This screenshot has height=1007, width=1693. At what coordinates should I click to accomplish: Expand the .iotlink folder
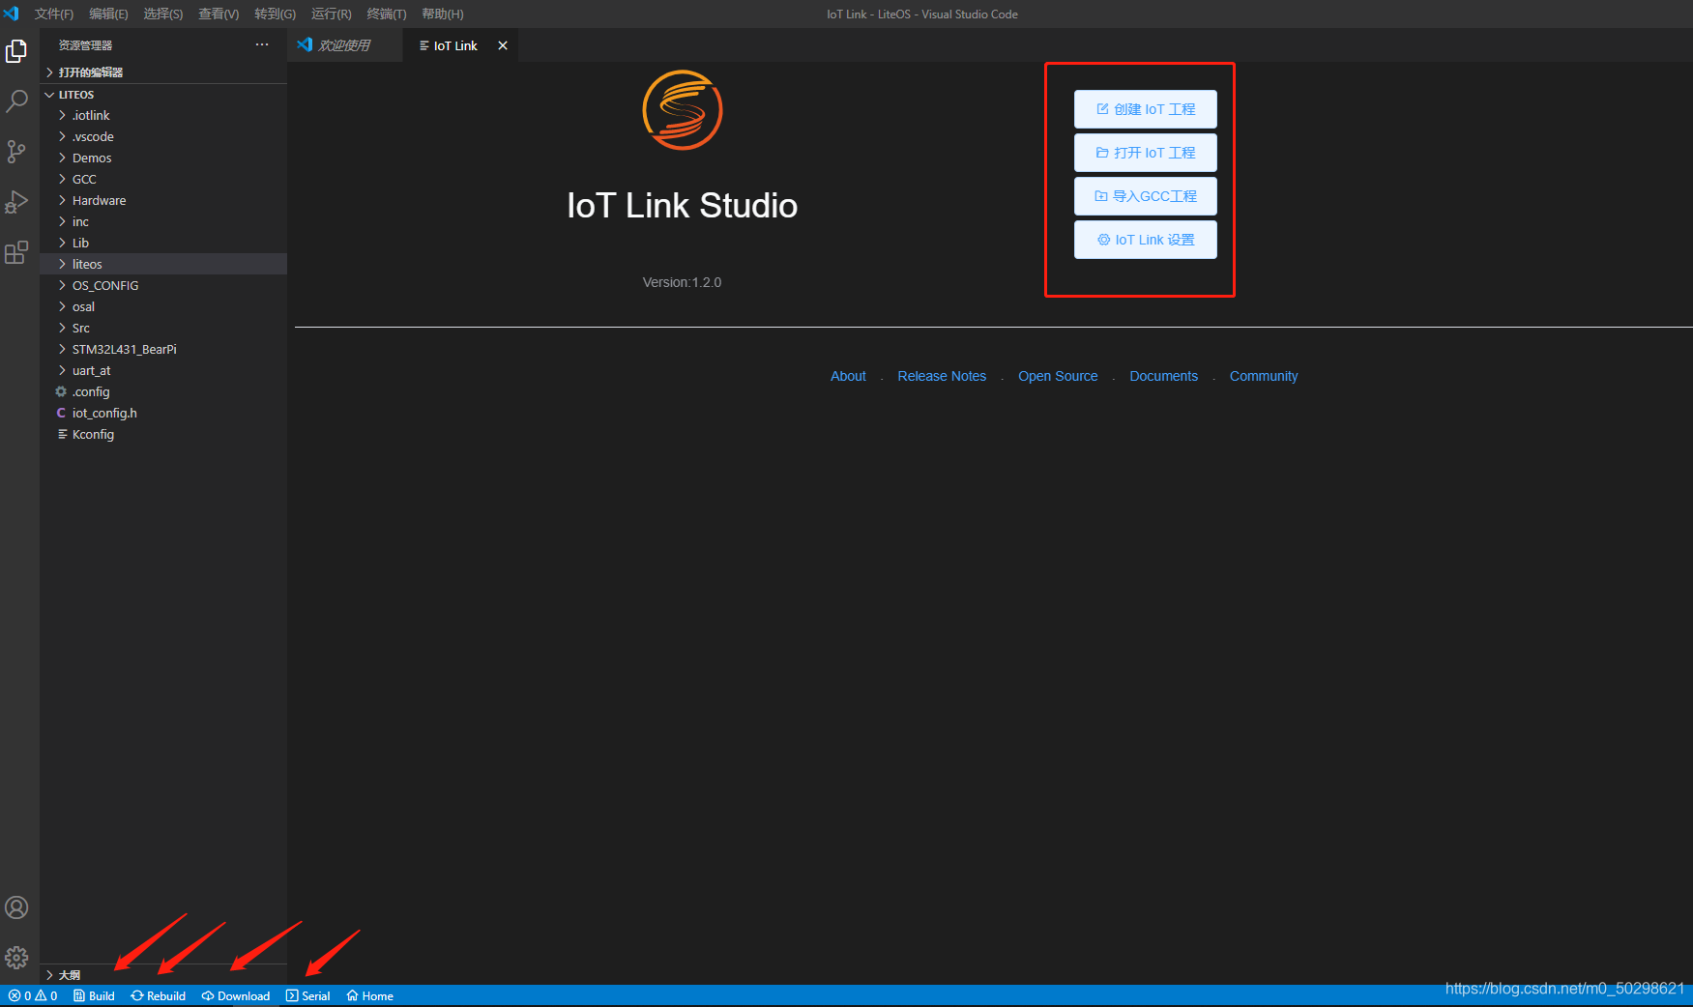pos(163,116)
